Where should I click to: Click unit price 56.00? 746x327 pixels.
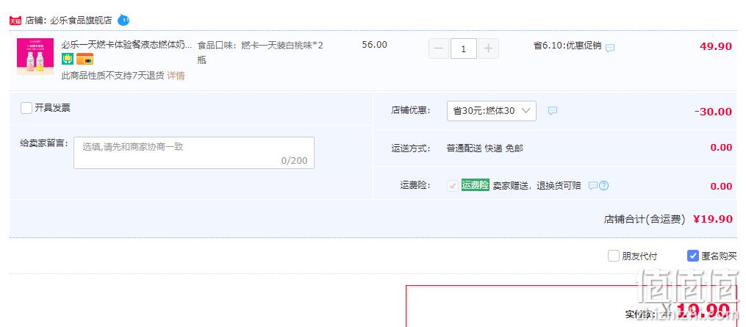[374, 45]
